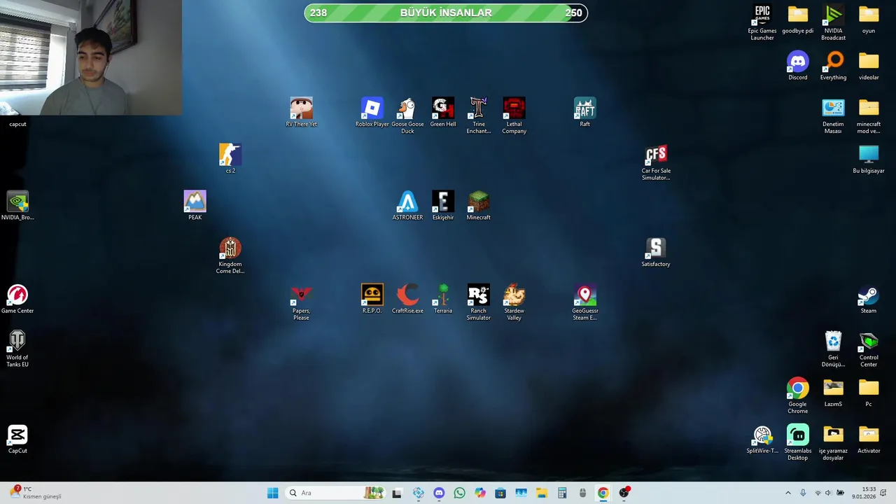The width and height of the screenshot is (896, 504).
Task: Open the SplitWire-T... shortcut
Action: coord(762,439)
